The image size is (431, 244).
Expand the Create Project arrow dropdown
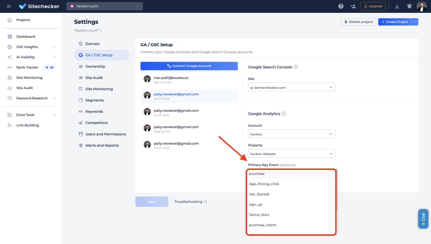(x=415, y=22)
